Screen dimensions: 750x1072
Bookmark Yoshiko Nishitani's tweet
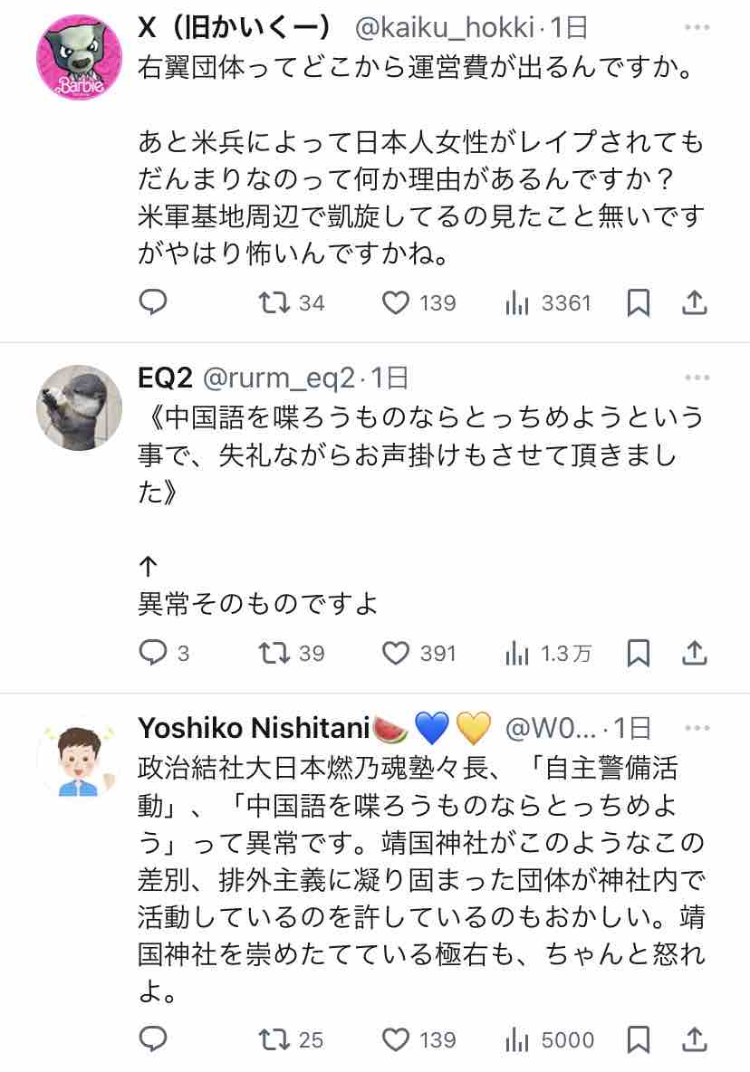639,1039
